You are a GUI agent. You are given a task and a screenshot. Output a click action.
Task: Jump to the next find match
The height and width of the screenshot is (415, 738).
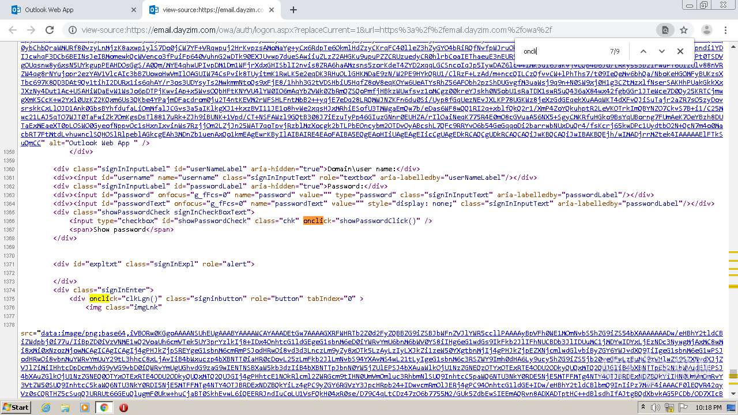[x=662, y=51]
